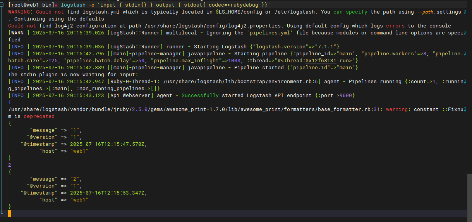The image size is (472, 222).
Task: Click the "message" => "2" line
Action: [x=56, y=179]
